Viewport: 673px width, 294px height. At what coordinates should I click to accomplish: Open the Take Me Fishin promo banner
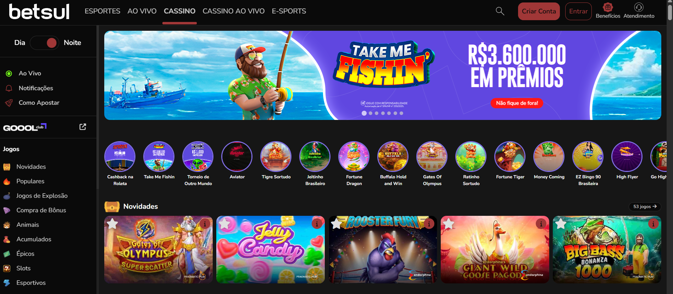pyautogui.click(x=383, y=75)
